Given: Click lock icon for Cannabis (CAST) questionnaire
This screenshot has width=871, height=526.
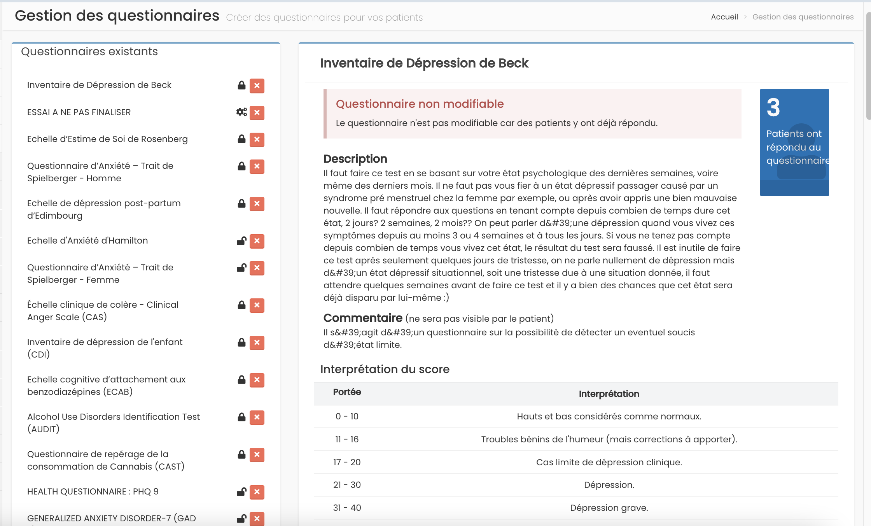Looking at the screenshot, I should coord(241,454).
